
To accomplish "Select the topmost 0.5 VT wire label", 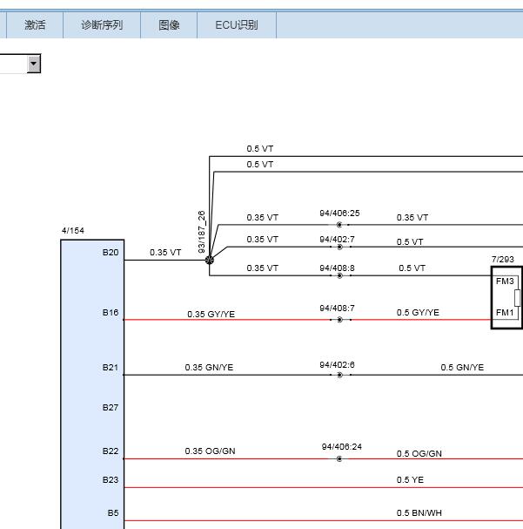I will pos(260,149).
